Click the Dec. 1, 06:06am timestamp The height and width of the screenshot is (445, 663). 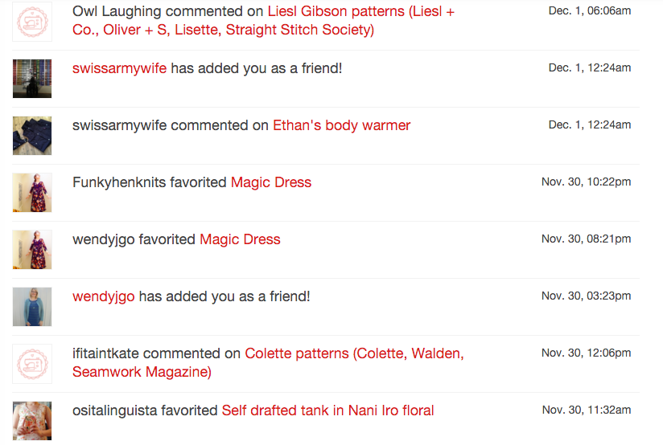point(590,10)
